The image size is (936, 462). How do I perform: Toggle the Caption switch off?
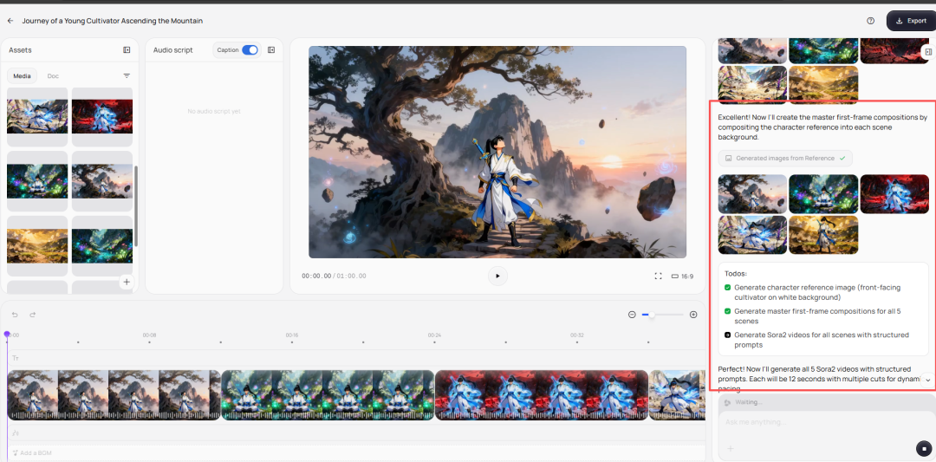[x=250, y=50]
